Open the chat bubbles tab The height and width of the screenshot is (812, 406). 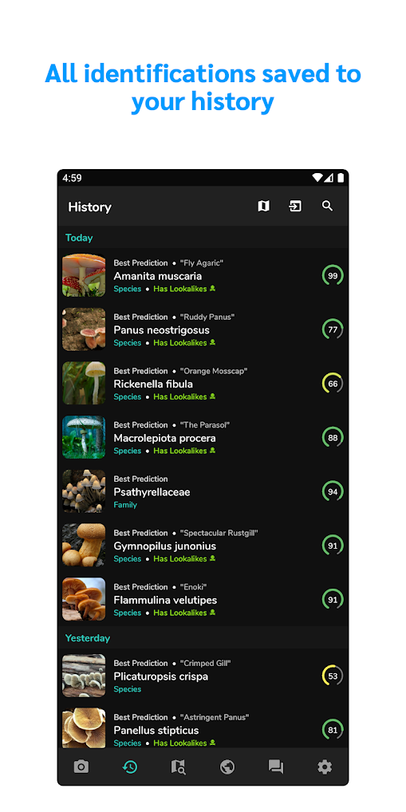tap(276, 767)
